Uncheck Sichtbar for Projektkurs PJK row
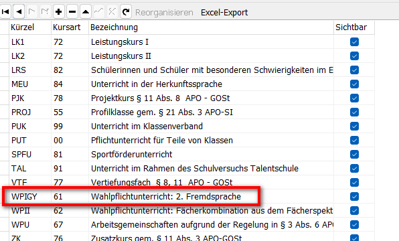The height and width of the screenshot is (241, 399). pos(354,98)
